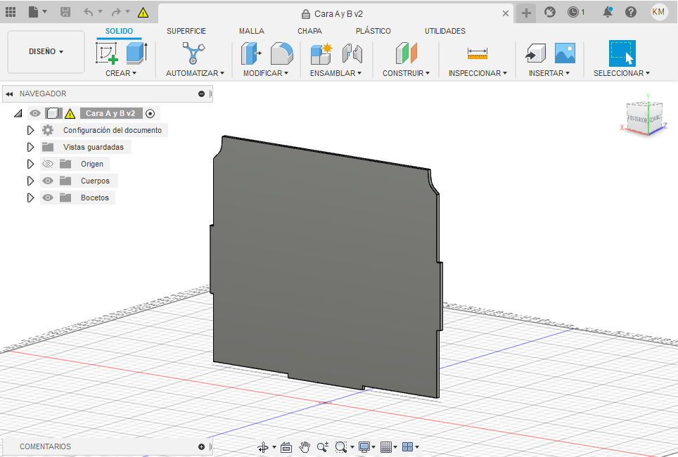The image size is (678, 457).
Task: Expand the Vistas guardadas tree node
Action: (x=30, y=147)
